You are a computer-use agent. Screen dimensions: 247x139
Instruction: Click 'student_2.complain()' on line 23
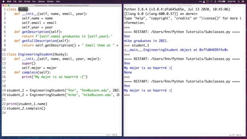26,108
